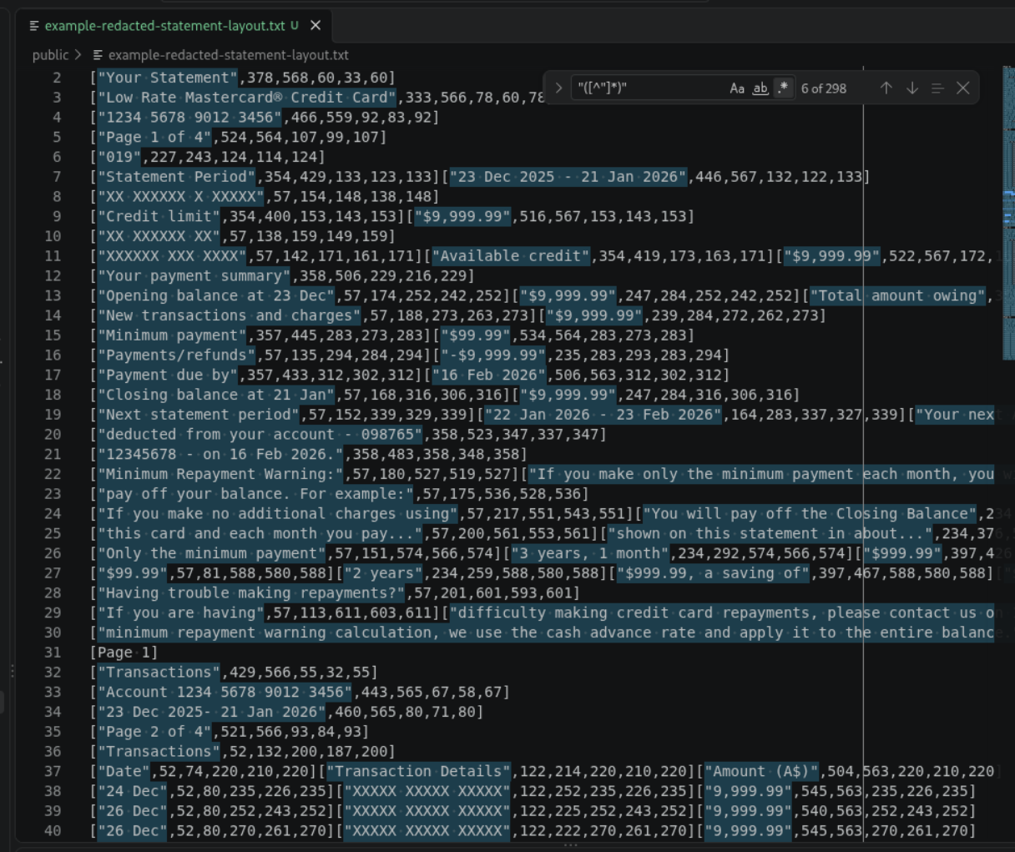Expand the replace field chevron in find widget
The width and height of the screenshot is (1015, 852).
click(x=558, y=88)
